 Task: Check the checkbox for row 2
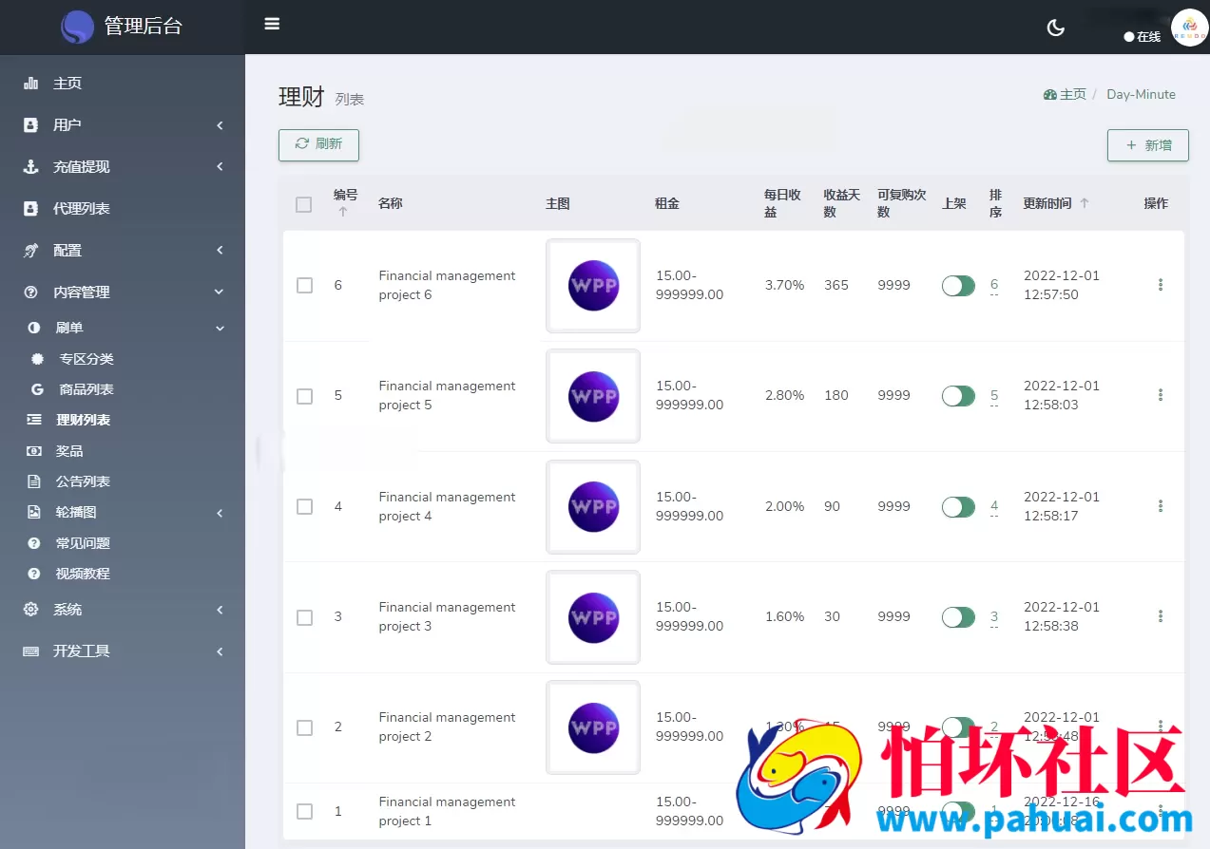coord(304,727)
